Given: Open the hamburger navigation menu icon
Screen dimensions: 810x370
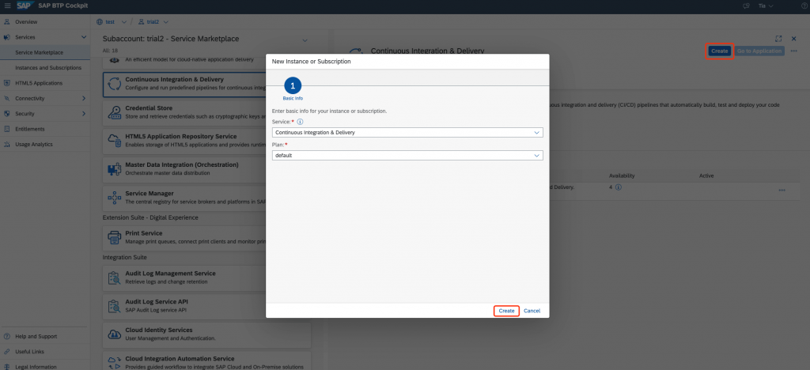Looking at the screenshot, I should 6,6.
